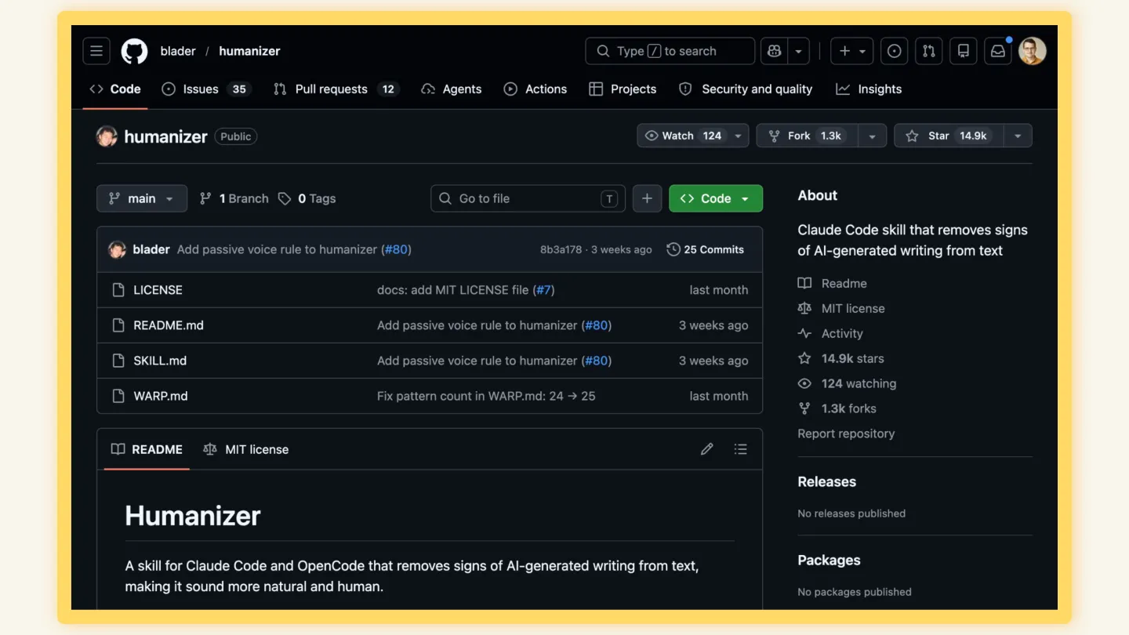
Task: Open the notifications inbox
Action: coord(998,51)
